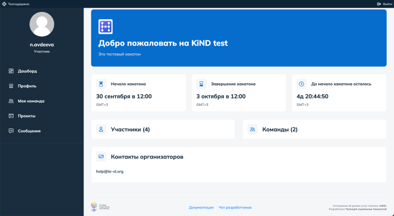The width and height of the screenshot is (394, 216).
Task: Go to Моя команда section
Action: point(31,101)
